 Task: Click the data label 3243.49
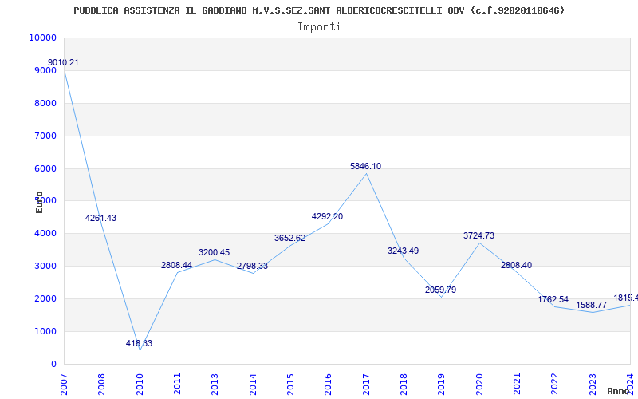tap(403, 251)
